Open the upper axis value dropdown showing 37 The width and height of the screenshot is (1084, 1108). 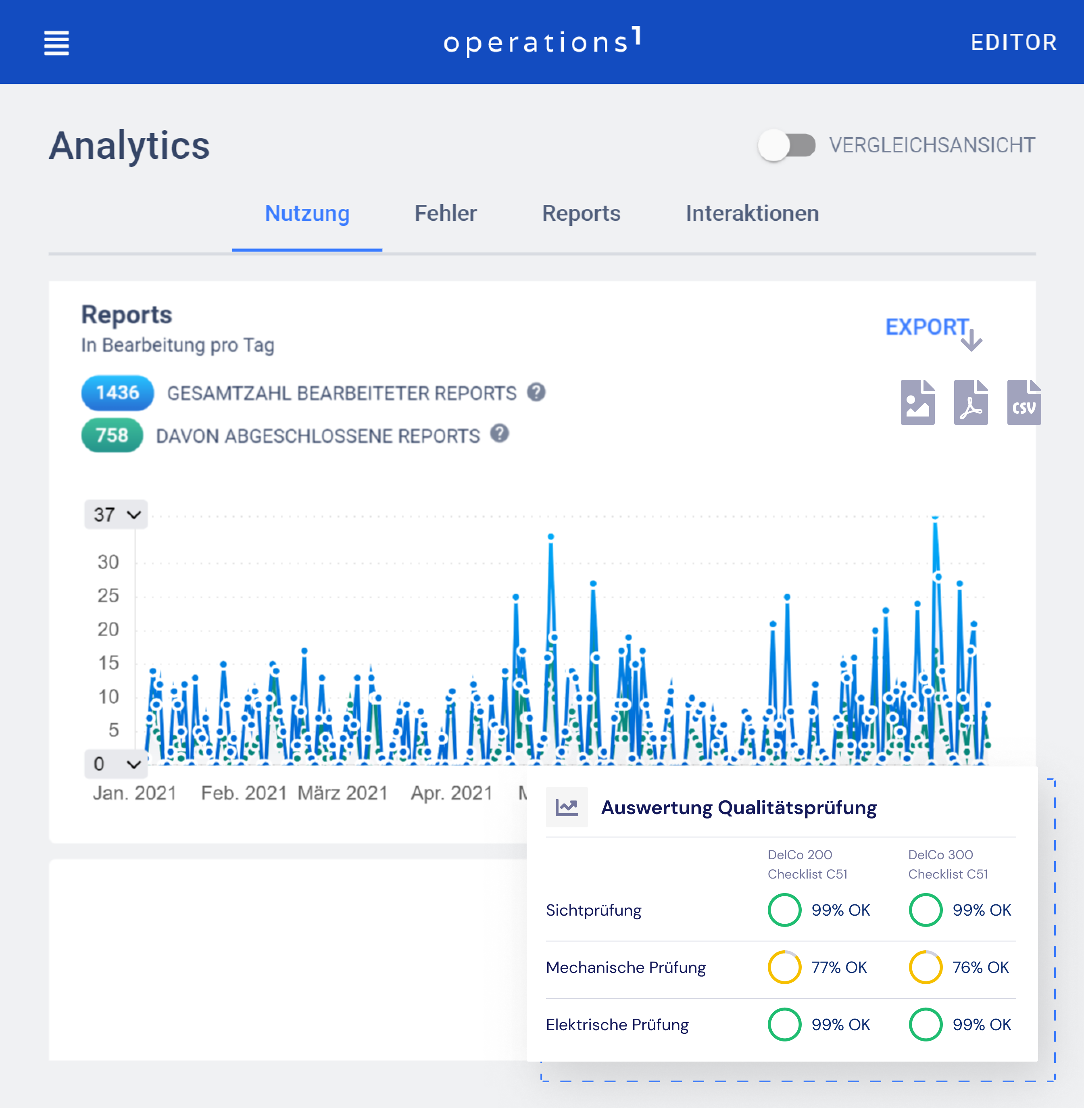[116, 514]
